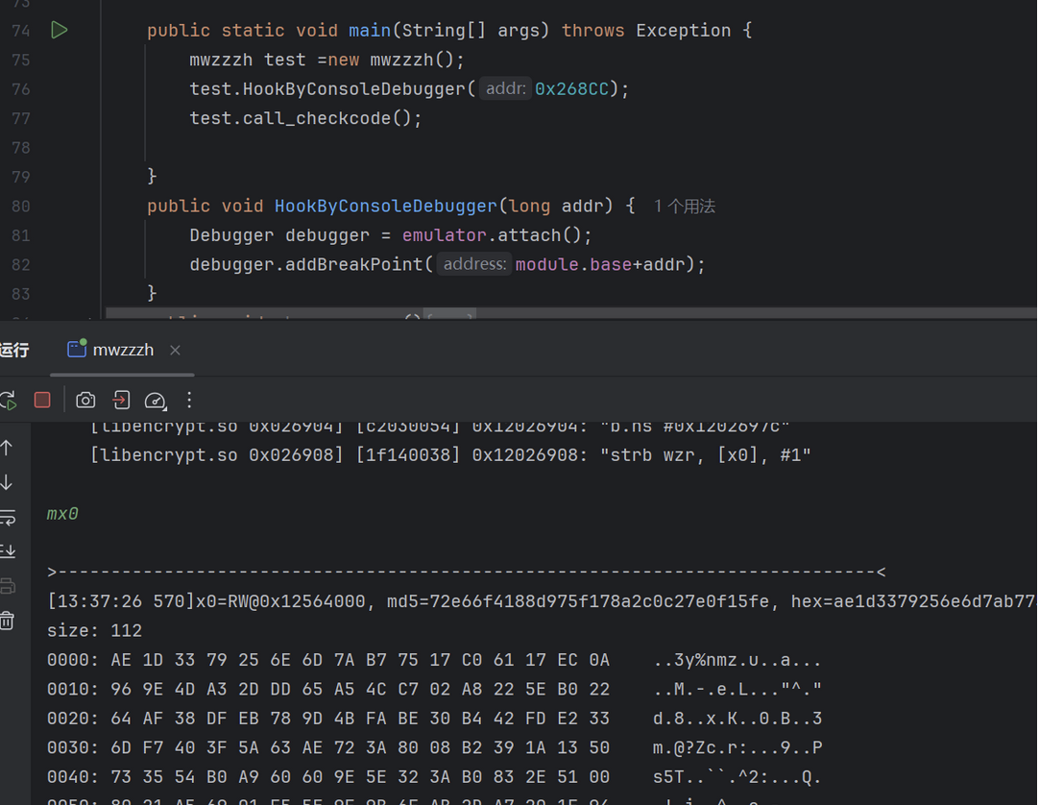Go up the stack trace arrow
Screen dimensions: 1039x805
click(7, 448)
